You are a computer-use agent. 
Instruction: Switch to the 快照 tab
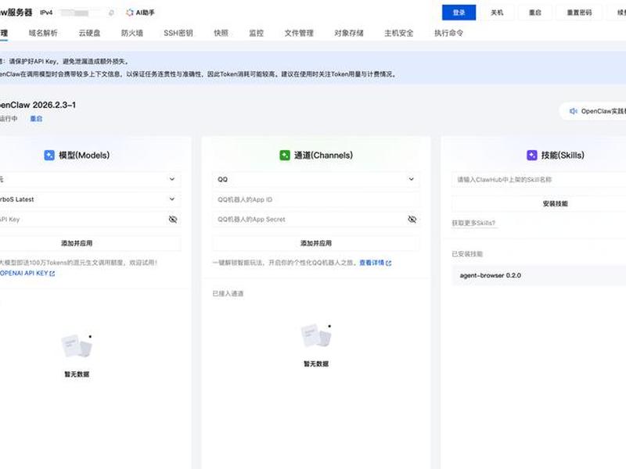pos(221,33)
